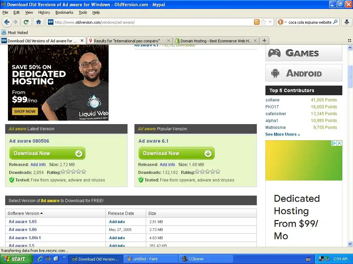Screen dimensions: 353x264
Task: Open the Edit menu
Action: point(17,12)
